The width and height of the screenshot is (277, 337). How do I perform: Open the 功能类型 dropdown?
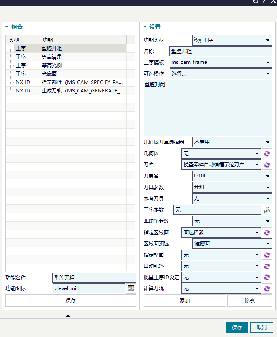pos(232,40)
